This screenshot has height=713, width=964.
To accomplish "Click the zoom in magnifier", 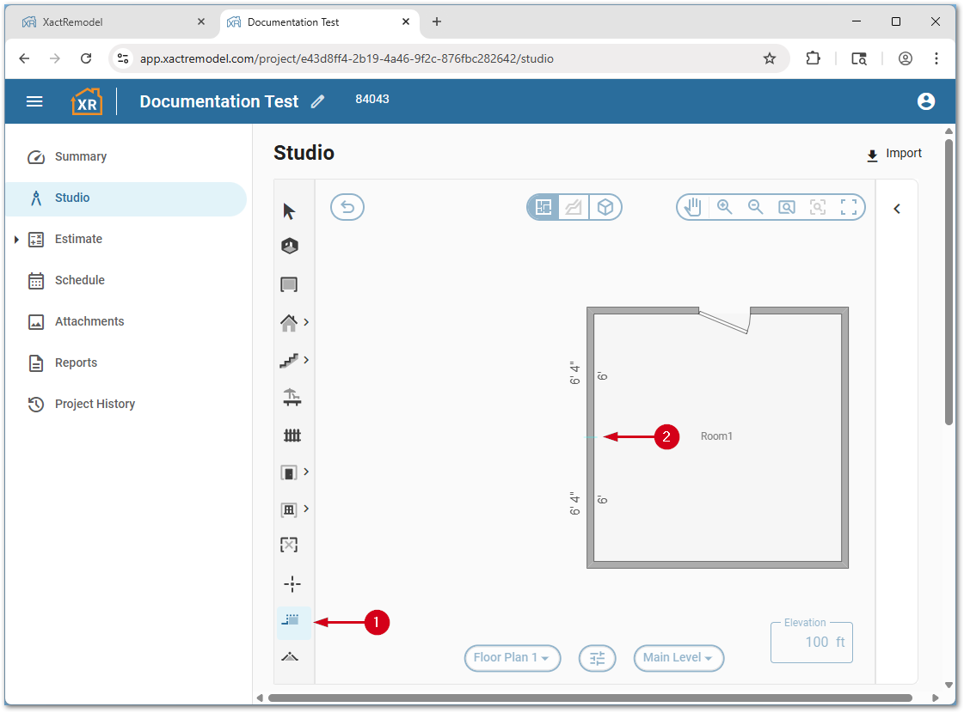I will pos(725,207).
